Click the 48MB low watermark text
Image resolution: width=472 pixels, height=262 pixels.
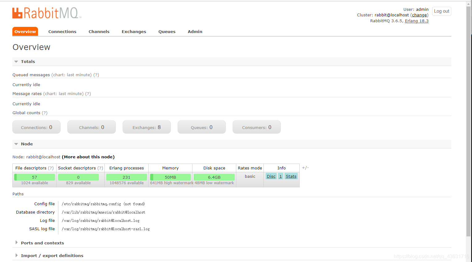click(x=214, y=183)
